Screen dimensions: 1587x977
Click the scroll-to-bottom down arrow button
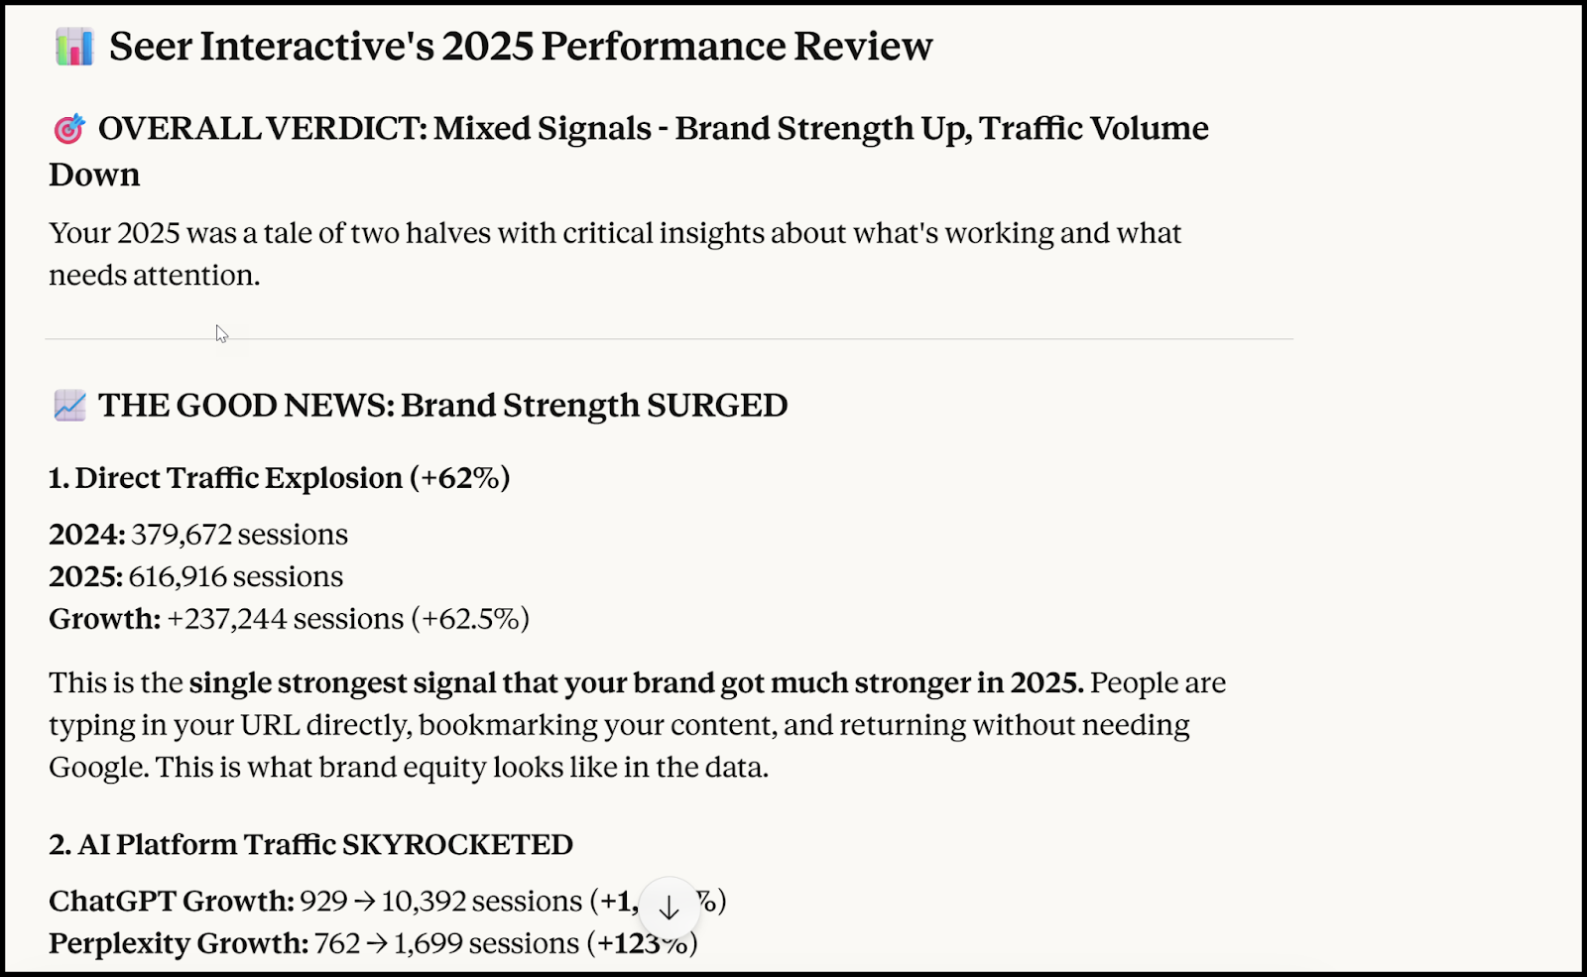(669, 907)
